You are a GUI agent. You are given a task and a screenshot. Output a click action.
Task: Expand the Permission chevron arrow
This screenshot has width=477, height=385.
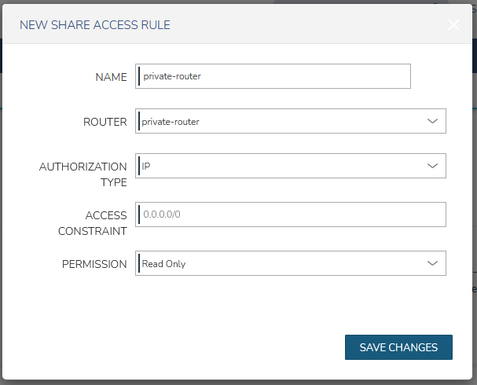tap(432, 263)
